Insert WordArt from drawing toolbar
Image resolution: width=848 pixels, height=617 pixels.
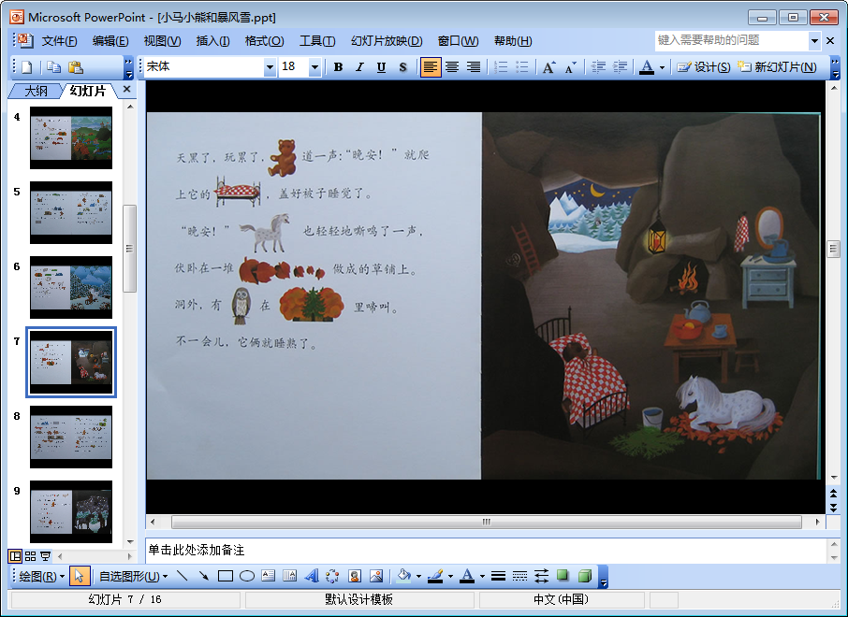click(x=312, y=576)
